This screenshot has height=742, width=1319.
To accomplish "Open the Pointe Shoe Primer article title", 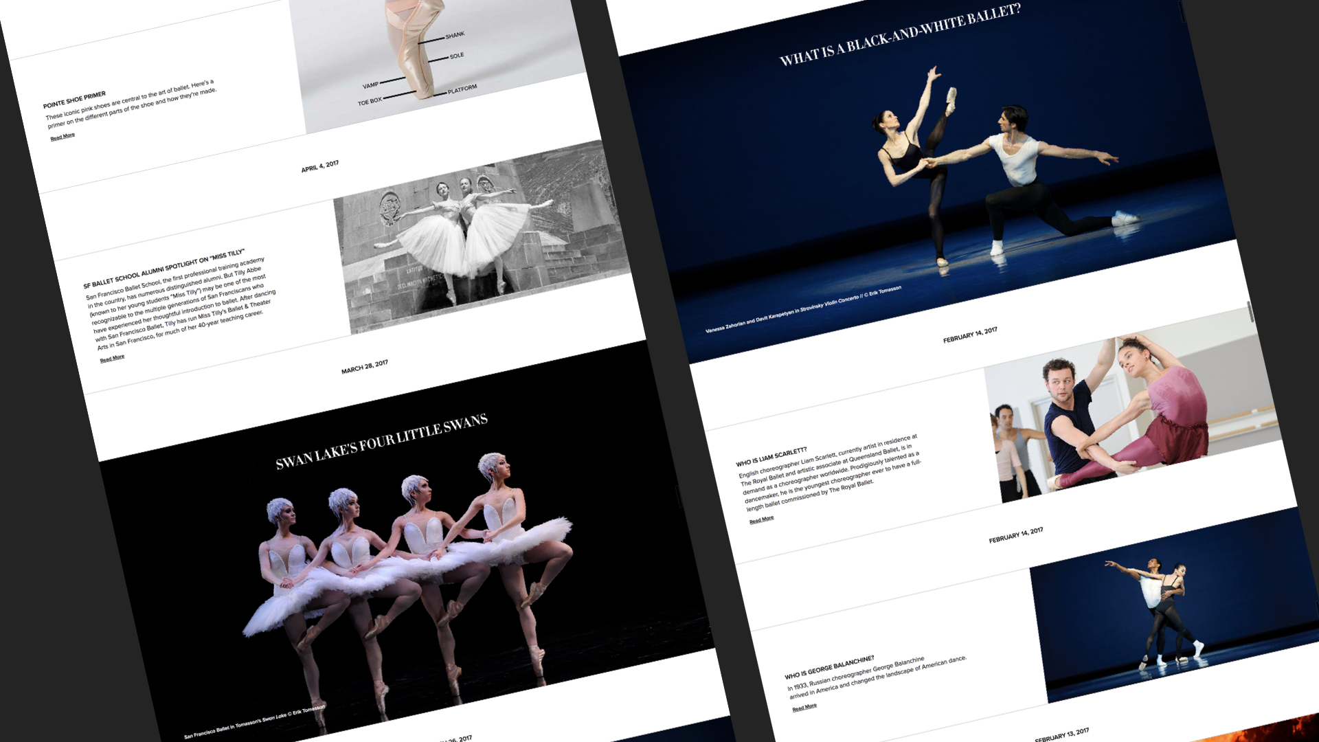I will pos(74,100).
